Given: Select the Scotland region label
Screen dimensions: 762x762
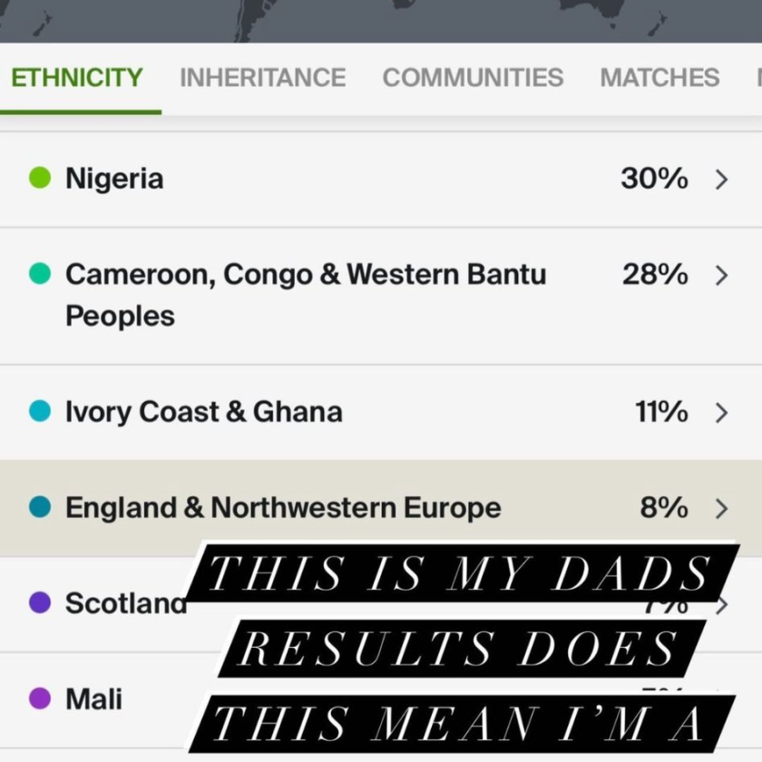Looking at the screenshot, I should click(126, 603).
